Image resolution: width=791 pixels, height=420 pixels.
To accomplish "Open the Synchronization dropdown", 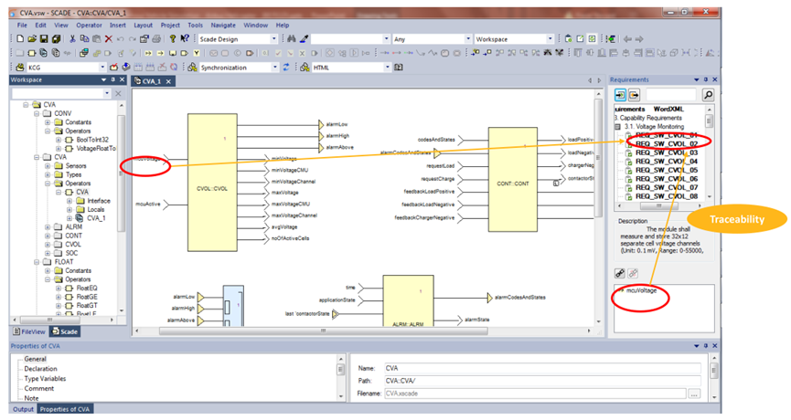I will [275, 67].
